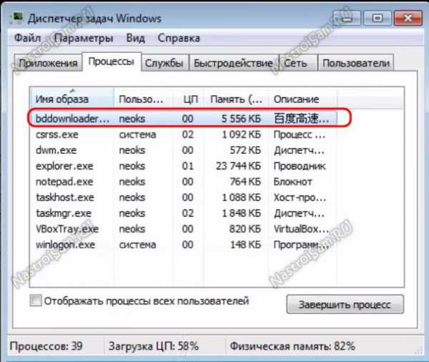This screenshot has width=429, height=362.
Task: Select the winlogon.exe process
Action: (x=183, y=245)
